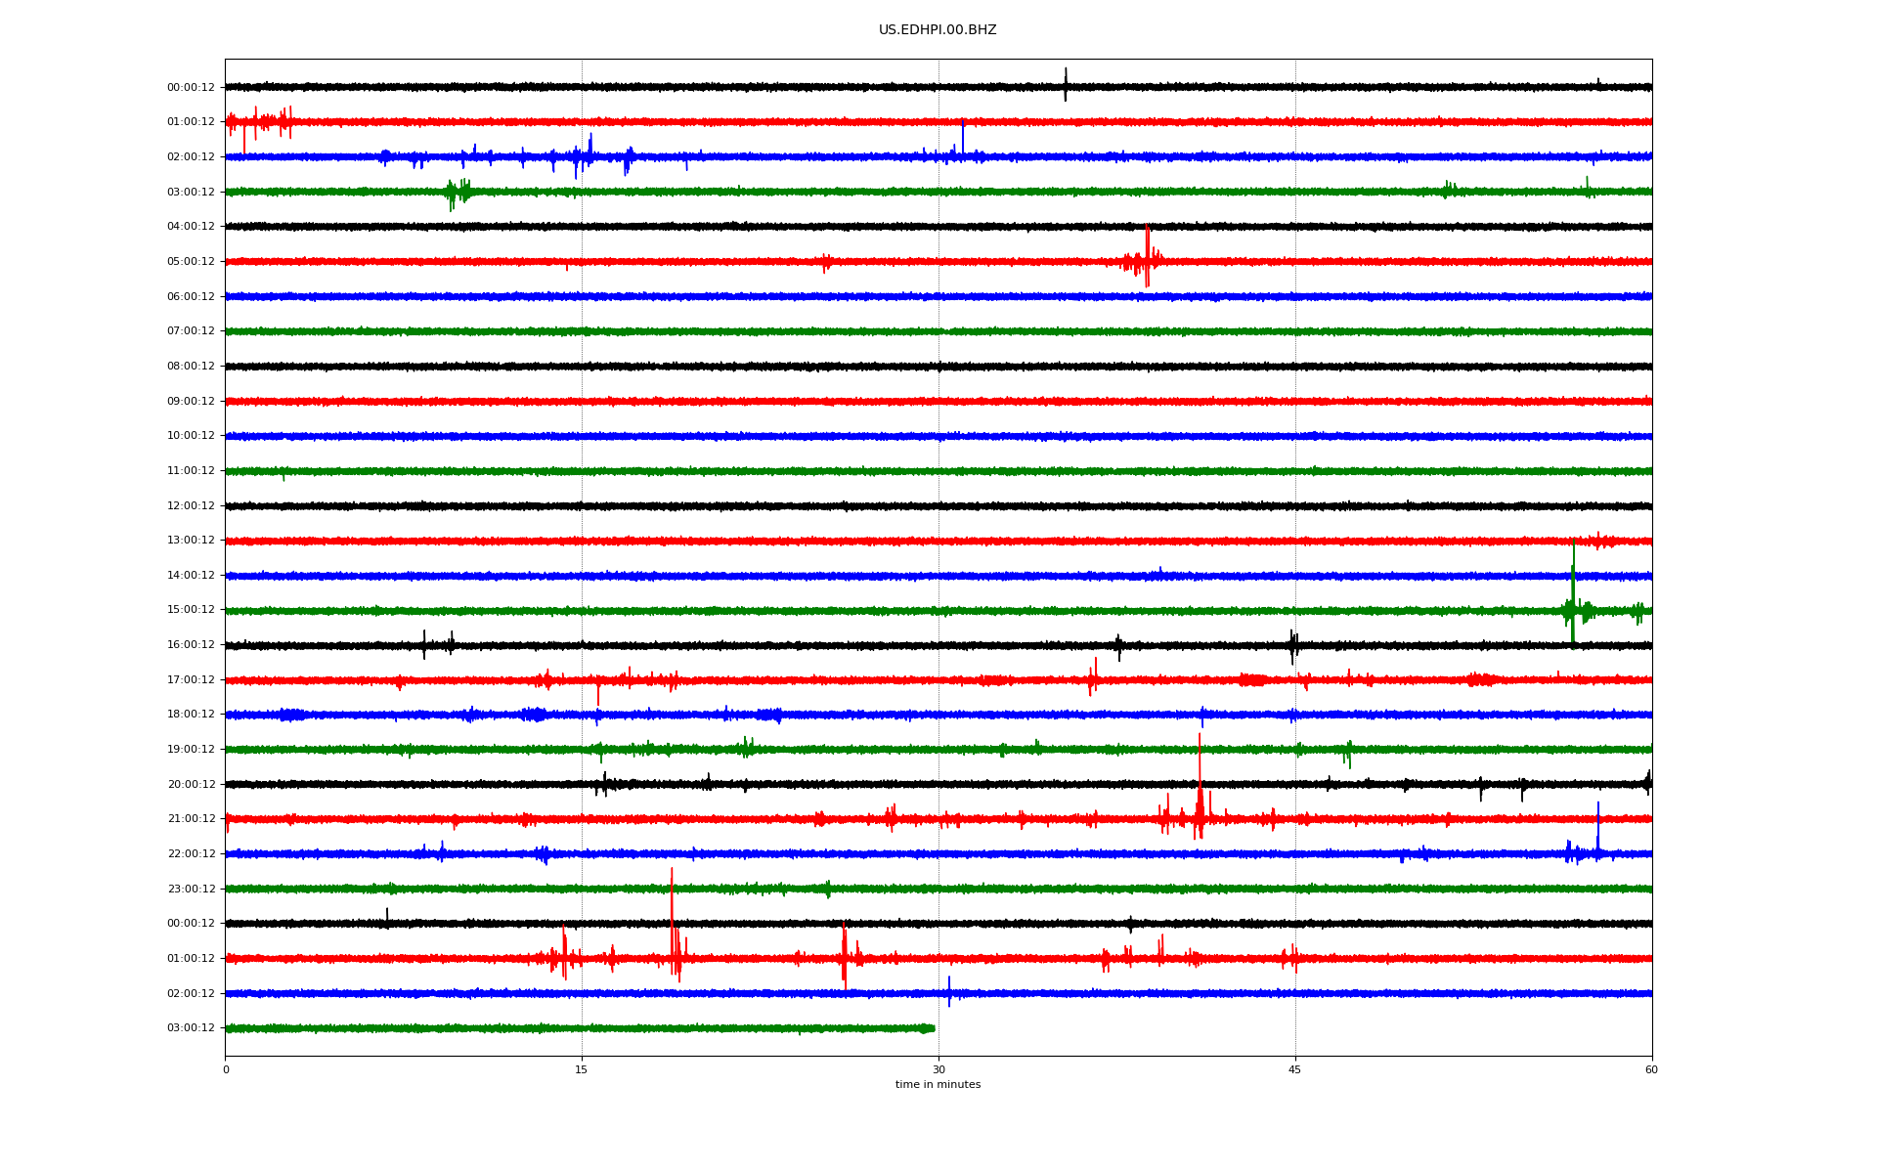Click the x-axis tick label 60
This screenshot has height=1173, width=1877.
[1651, 1070]
